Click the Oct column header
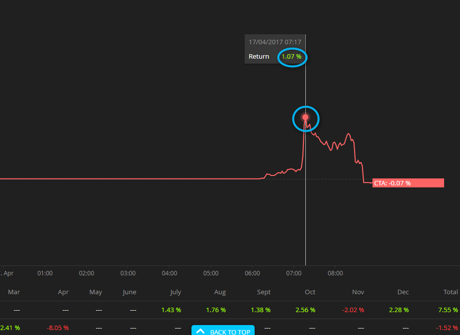Image resolution: width=460 pixels, height=335 pixels. 310,292
